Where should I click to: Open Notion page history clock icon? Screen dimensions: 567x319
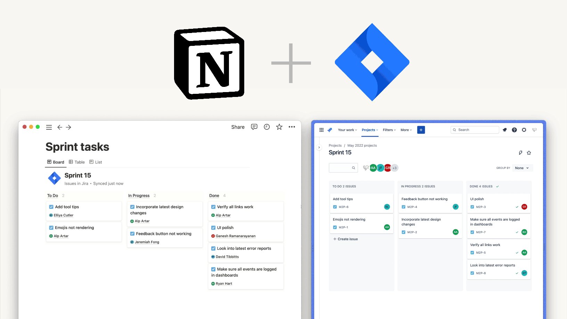point(266,127)
